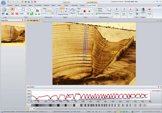Click the printer icon in Copy group
This screenshot has width=162, height=113.
coord(7,14)
